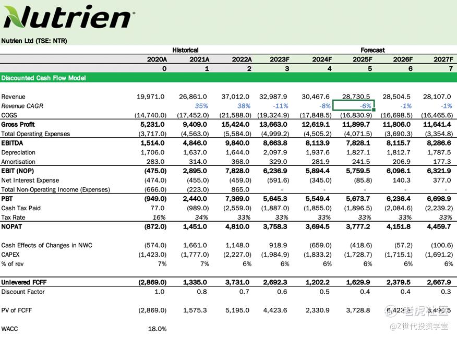Select the 2022A EBITDA value 9,840.0
This screenshot has width=457, height=337.
coord(237,143)
